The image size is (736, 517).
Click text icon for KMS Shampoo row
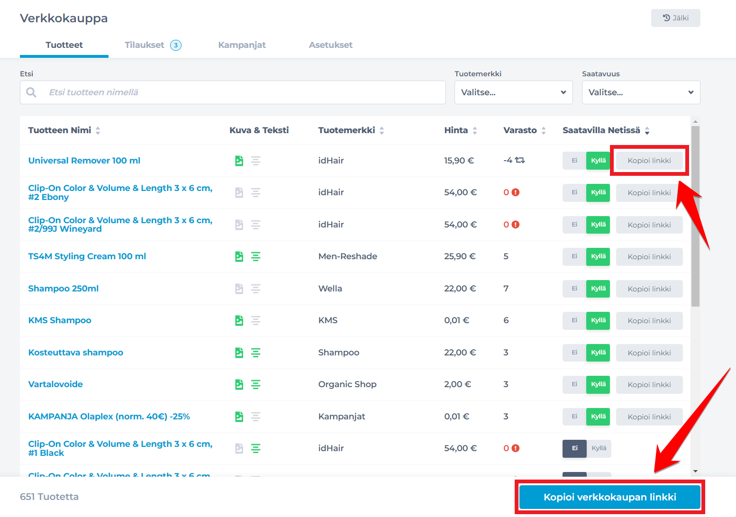pyautogui.click(x=255, y=320)
